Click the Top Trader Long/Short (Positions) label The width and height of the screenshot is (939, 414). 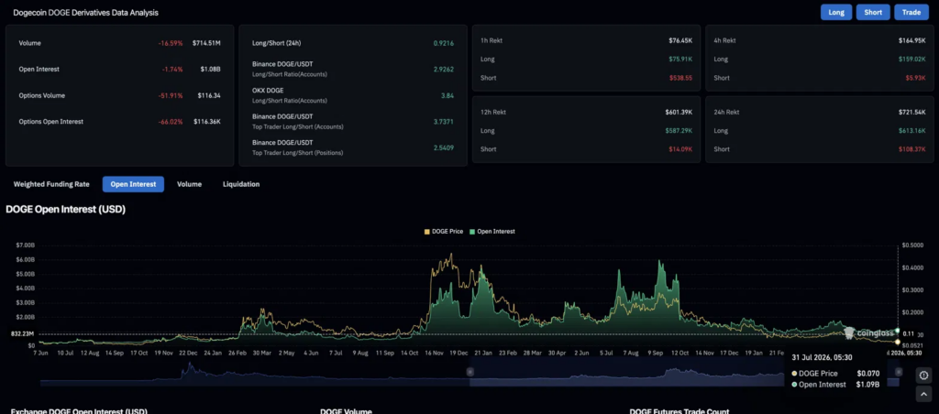298,153
